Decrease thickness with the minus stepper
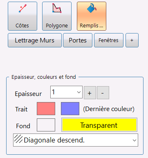The width and height of the screenshot is (148, 158). 103,93
